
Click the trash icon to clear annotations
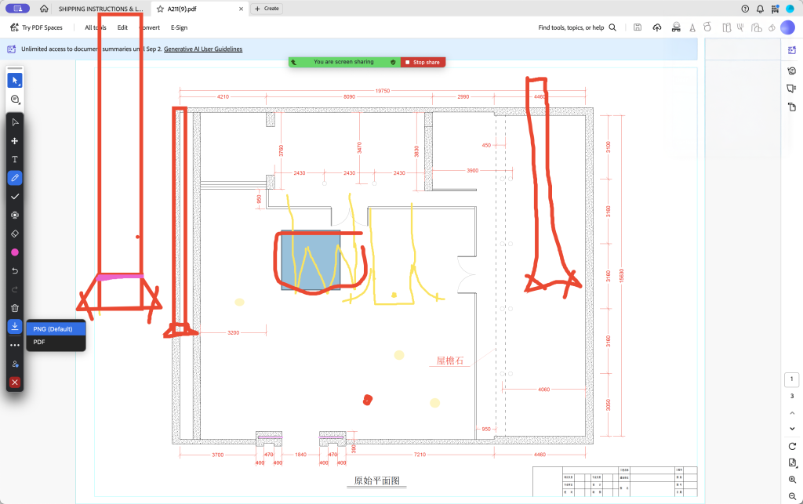point(15,308)
